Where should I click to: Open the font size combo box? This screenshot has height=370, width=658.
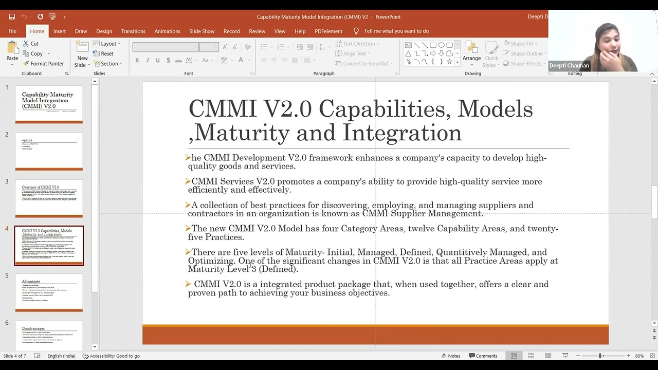pos(209,47)
